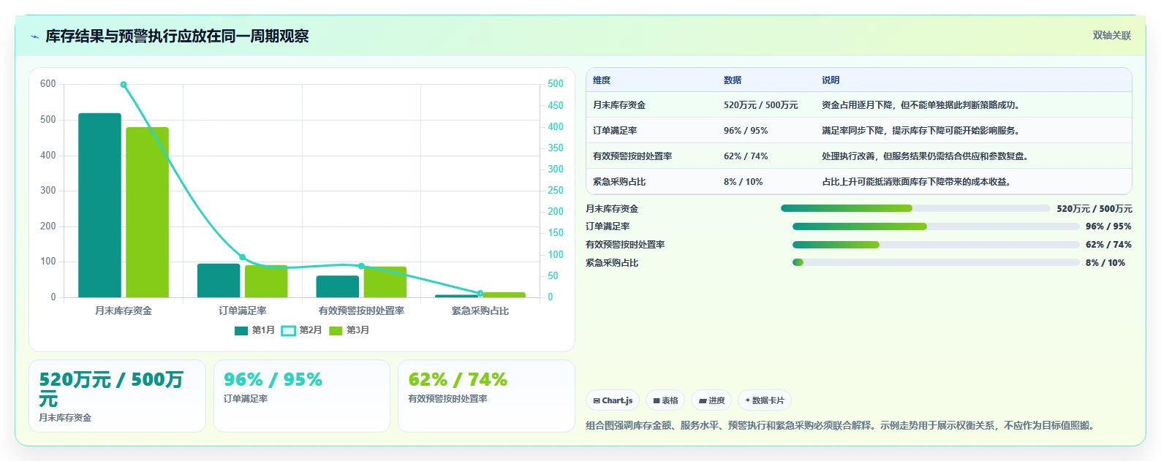Select the 订单满足率 table row label
This screenshot has height=461, width=1161.
[615, 131]
